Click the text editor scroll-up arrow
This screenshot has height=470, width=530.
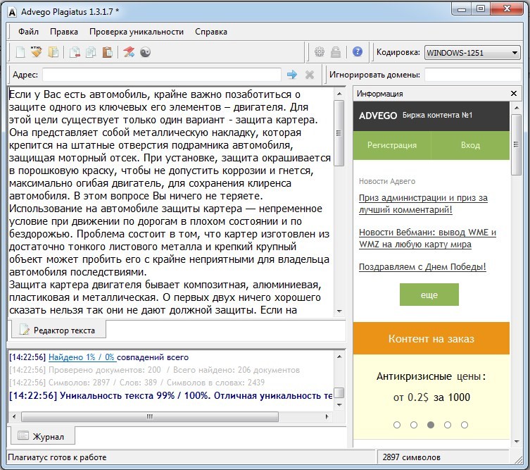[339, 94]
